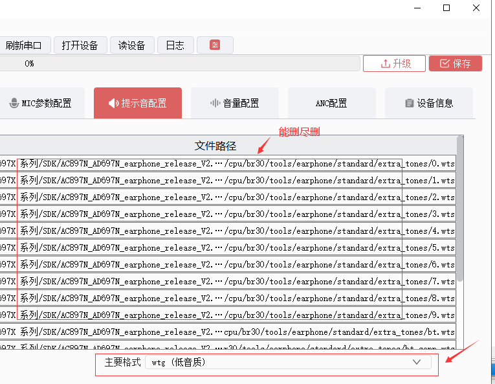This screenshot has height=384, width=495.
Task: Click the file list vertical scrollbar thumb
Action: (460, 209)
